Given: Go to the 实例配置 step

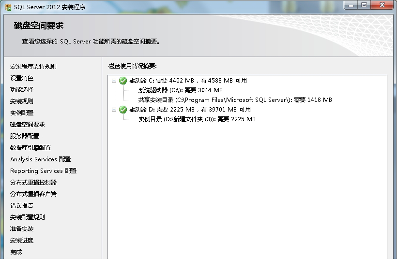Looking at the screenshot, I should (x=22, y=113).
